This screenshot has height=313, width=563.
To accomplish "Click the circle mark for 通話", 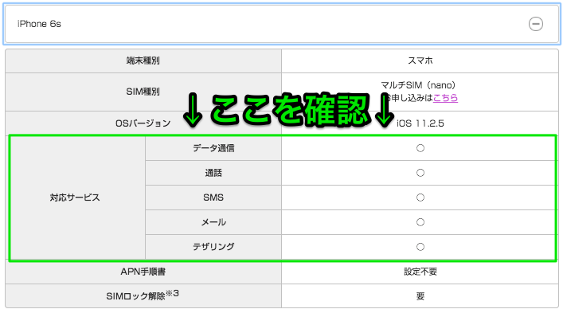I will coord(420,173).
